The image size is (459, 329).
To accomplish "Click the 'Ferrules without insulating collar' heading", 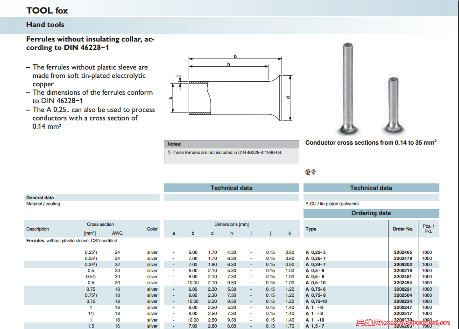I will 90,43.
